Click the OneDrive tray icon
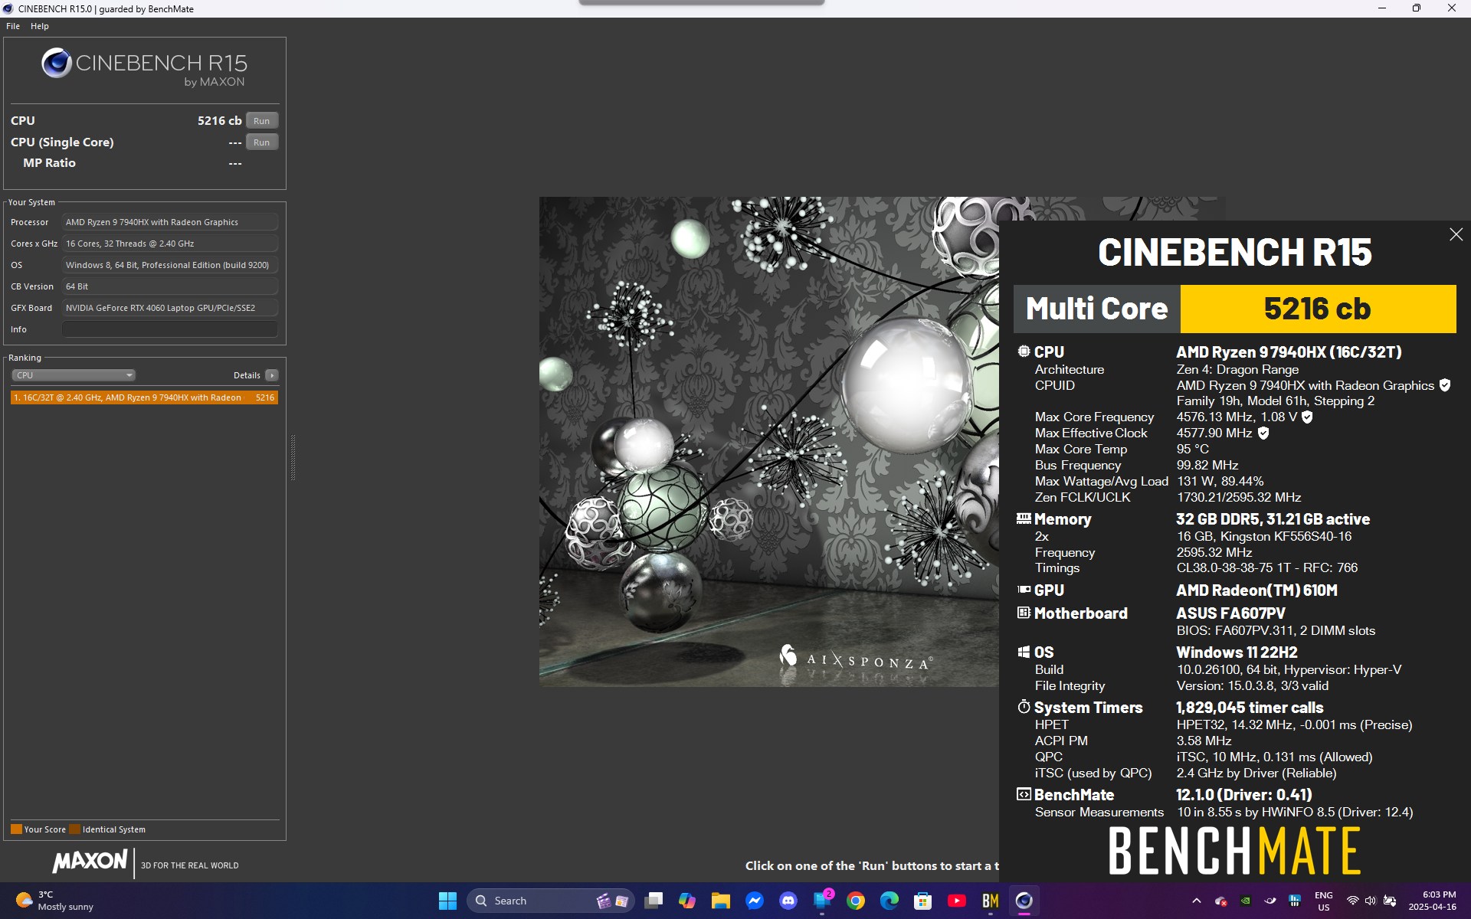This screenshot has height=919, width=1471. coord(1221,901)
